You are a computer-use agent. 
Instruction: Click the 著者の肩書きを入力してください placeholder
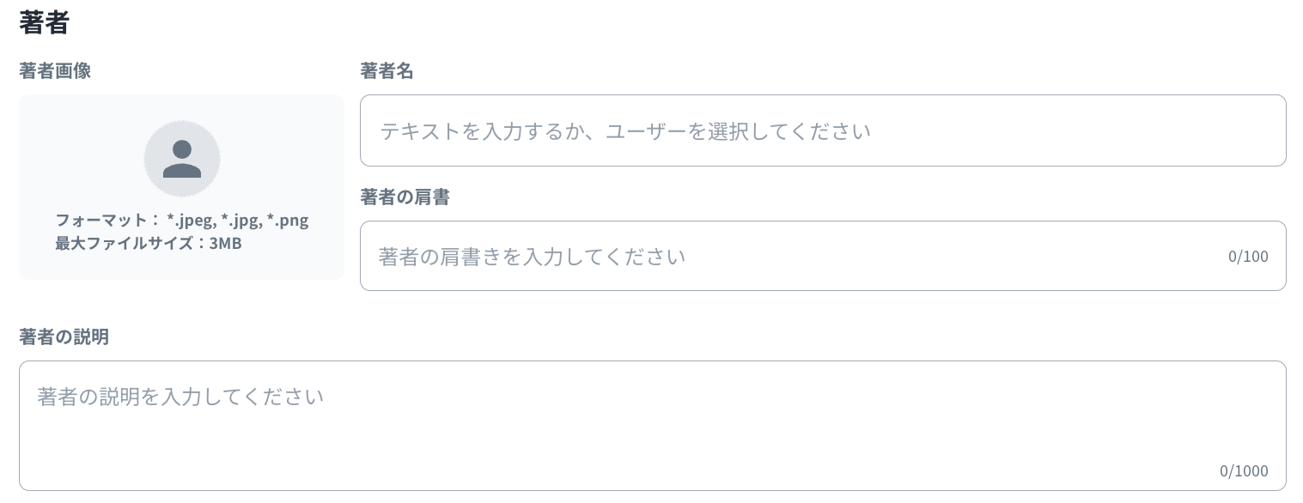click(532, 257)
